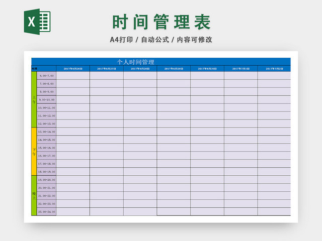Screen dimensions: 322x241
Task: Select the 17.00-18.00 time row cell
Action: click(x=47, y=164)
